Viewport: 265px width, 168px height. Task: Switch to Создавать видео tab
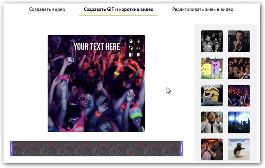click(x=47, y=9)
